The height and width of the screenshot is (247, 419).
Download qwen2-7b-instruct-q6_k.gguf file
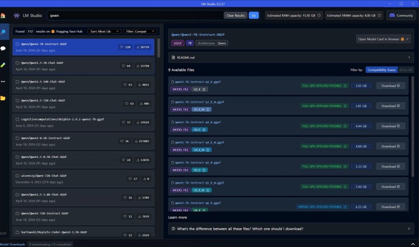pos(391,207)
